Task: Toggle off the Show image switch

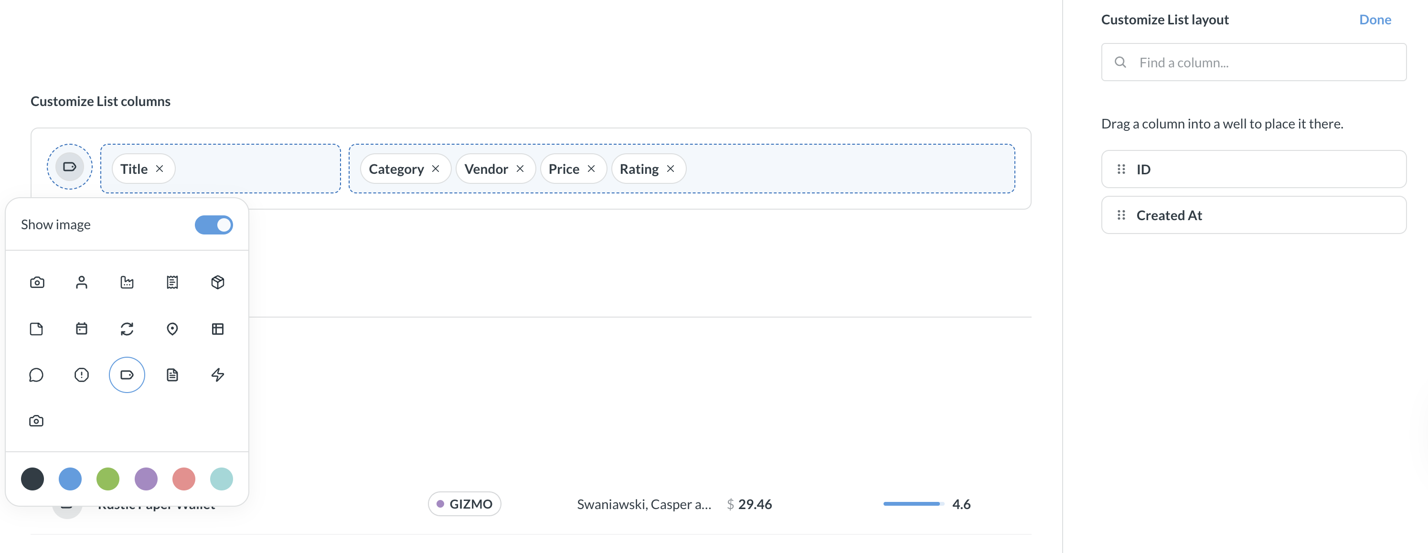Action: click(214, 224)
